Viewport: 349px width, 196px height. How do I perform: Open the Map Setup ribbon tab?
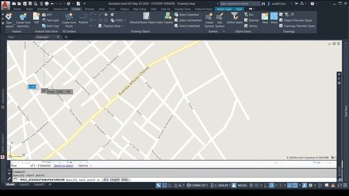pos(140,9)
